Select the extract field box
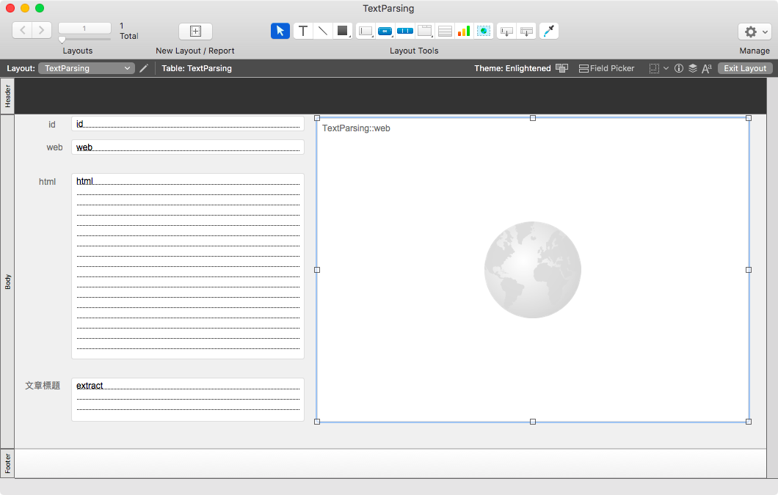The width and height of the screenshot is (778, 495). [188, 399]
